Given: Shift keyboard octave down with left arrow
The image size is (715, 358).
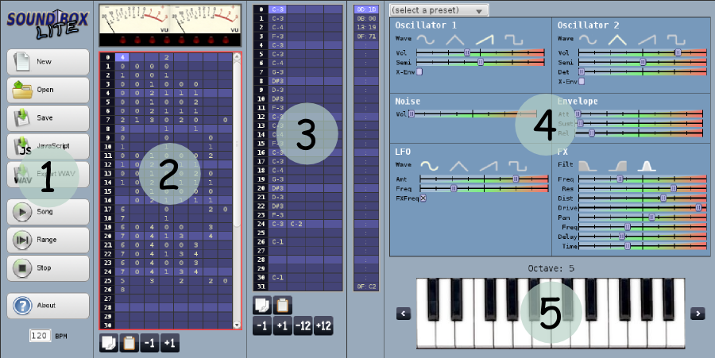Looking at the screenshot, I should coord(403,314).
